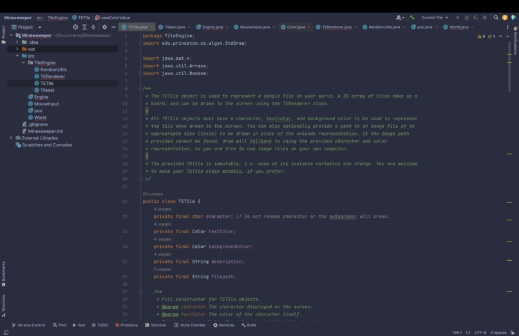519x336 pixels.
Task: Collapse the Minesweeper root folder
Action: [11, 35]
